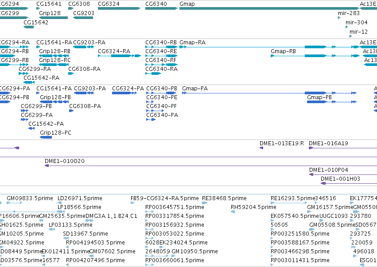Select the CG6340-RF transcript label

161,60
